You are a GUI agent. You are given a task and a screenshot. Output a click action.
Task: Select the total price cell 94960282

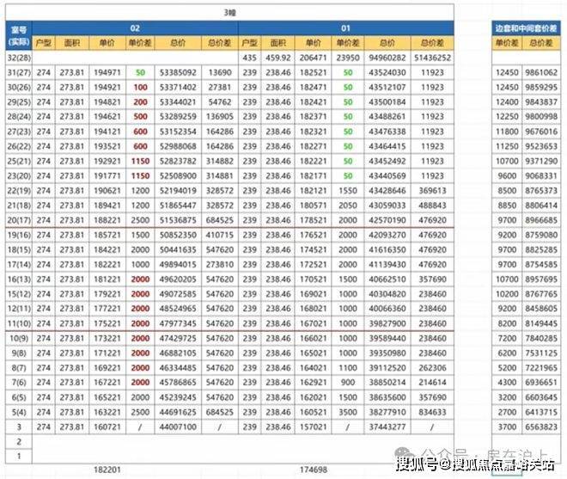point(387,57)
